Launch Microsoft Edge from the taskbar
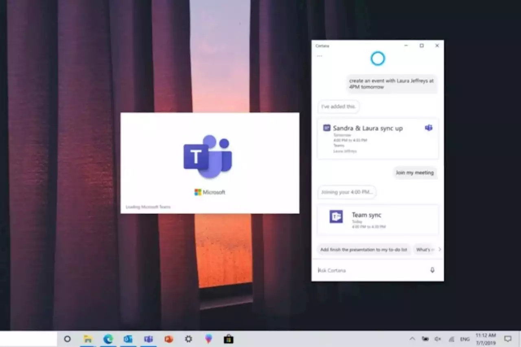The height and width of the screenshot is (347, 521). [108, 339]
